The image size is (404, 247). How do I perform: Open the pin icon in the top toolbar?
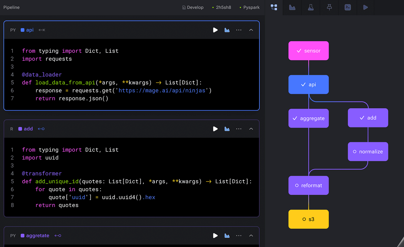click(x=329, y=7)
